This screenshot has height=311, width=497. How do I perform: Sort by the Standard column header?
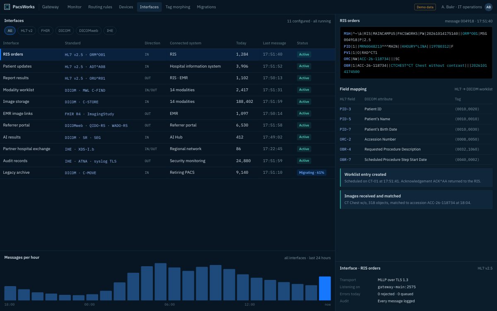point(73,43)
